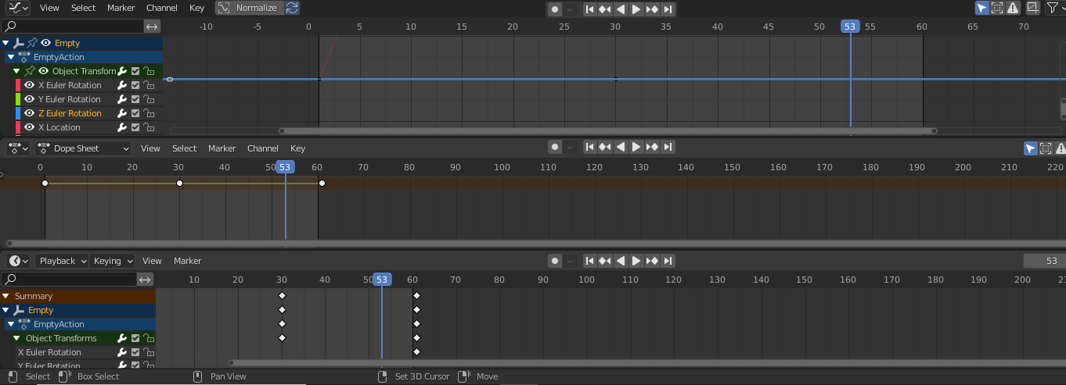Screen dimensions: 1066x385
Task: Collapse EmptyAction in the Graph Editor
Action: (x=11, y=57)
